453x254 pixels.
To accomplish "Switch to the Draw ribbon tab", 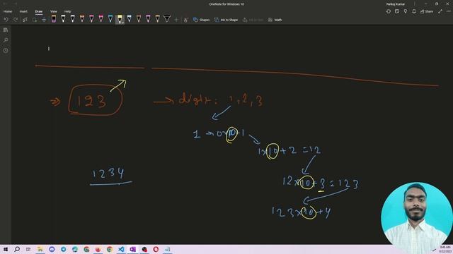I will pyautogui.click(x=39, y=11).
